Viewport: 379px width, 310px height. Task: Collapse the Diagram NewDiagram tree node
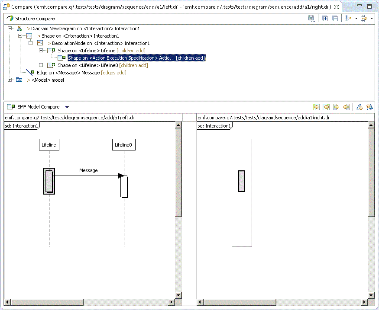[x=10, y=29]
